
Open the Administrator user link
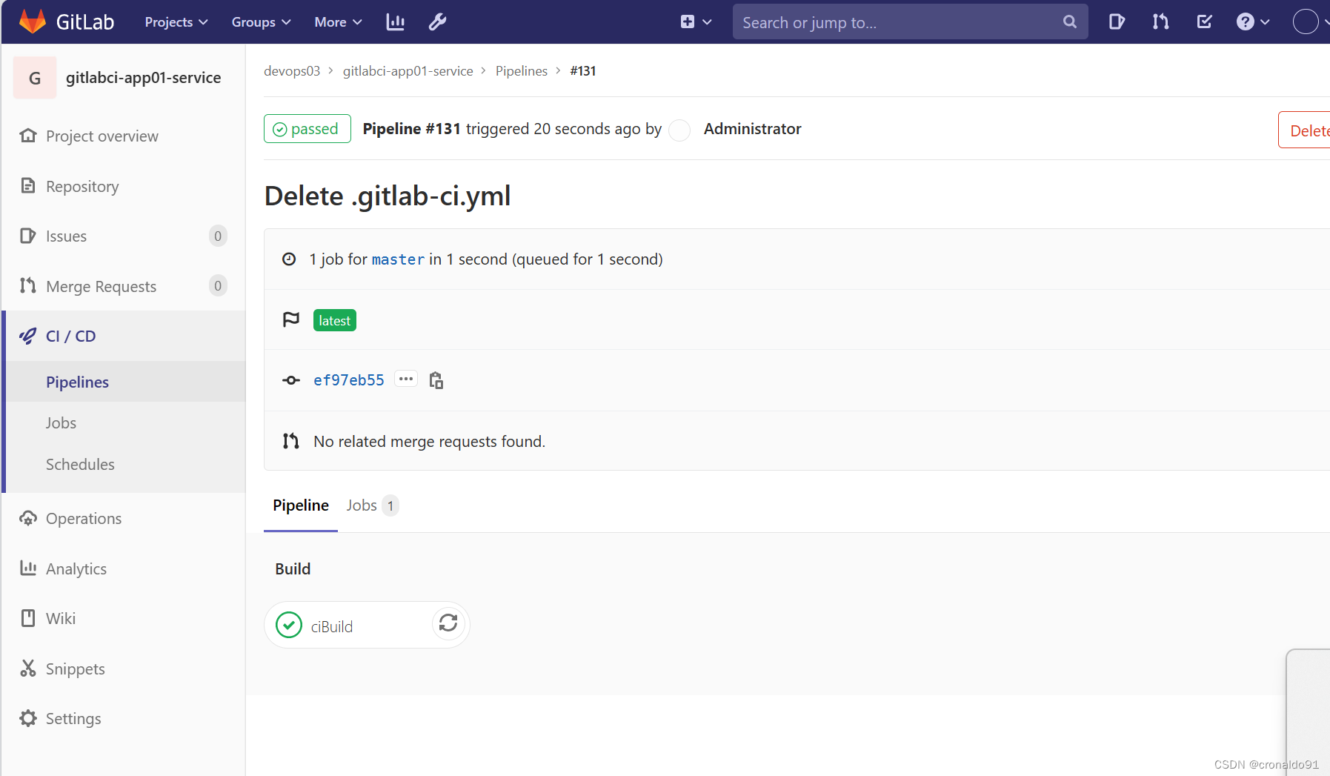point(752,129)
